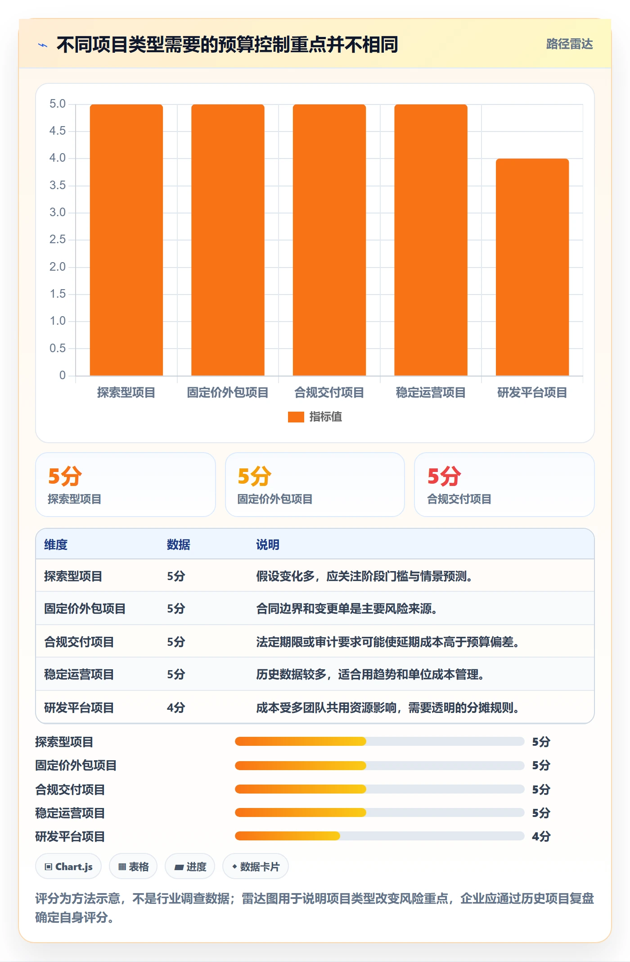Click the lightning icon beside the title

click(x=43, y=45)
